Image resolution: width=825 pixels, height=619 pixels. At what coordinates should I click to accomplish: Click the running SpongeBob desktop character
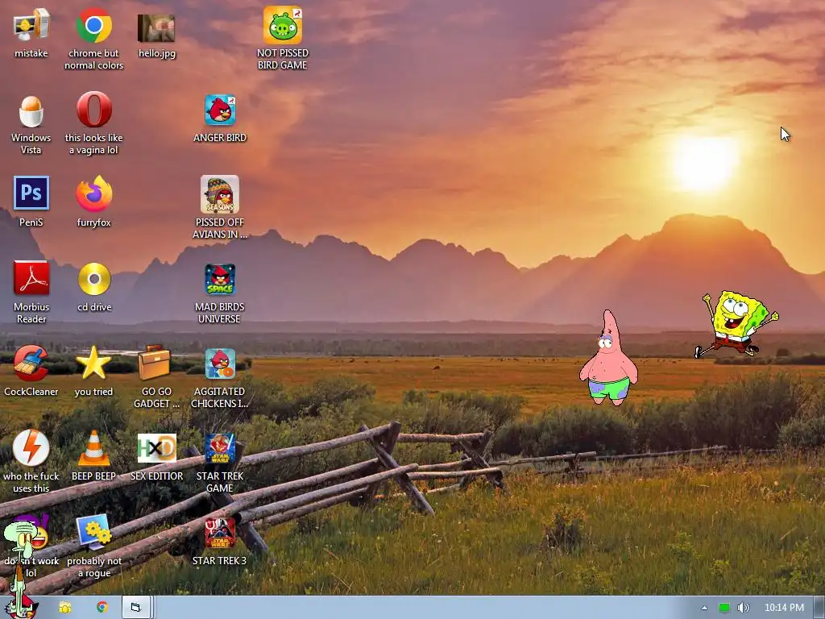tap(736, 324)
